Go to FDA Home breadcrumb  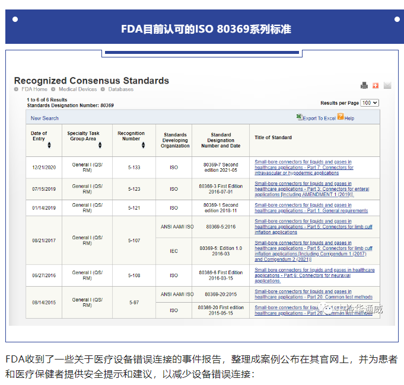pos(34,89)
